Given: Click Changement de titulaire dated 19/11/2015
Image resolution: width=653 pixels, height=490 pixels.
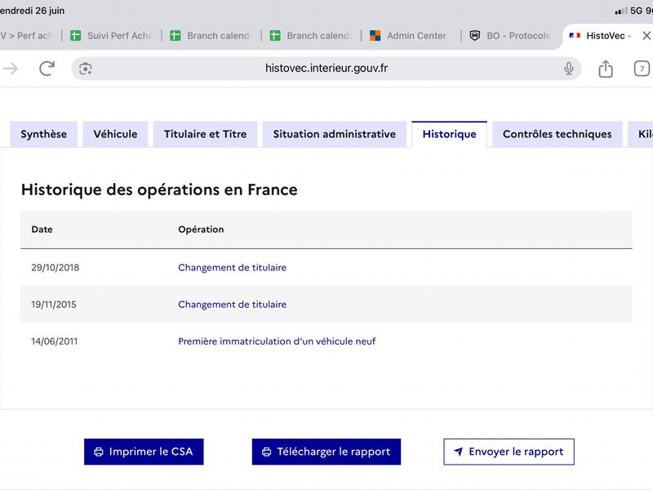Looking at the screenshot, I should pos(233,305).
